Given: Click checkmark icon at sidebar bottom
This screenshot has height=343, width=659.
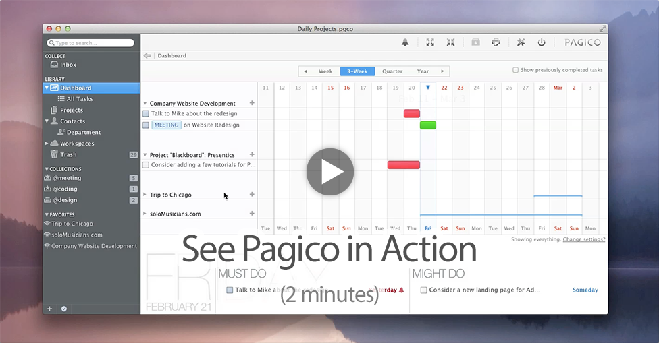Looking at the screenshot, I should [x=64, y=309].
